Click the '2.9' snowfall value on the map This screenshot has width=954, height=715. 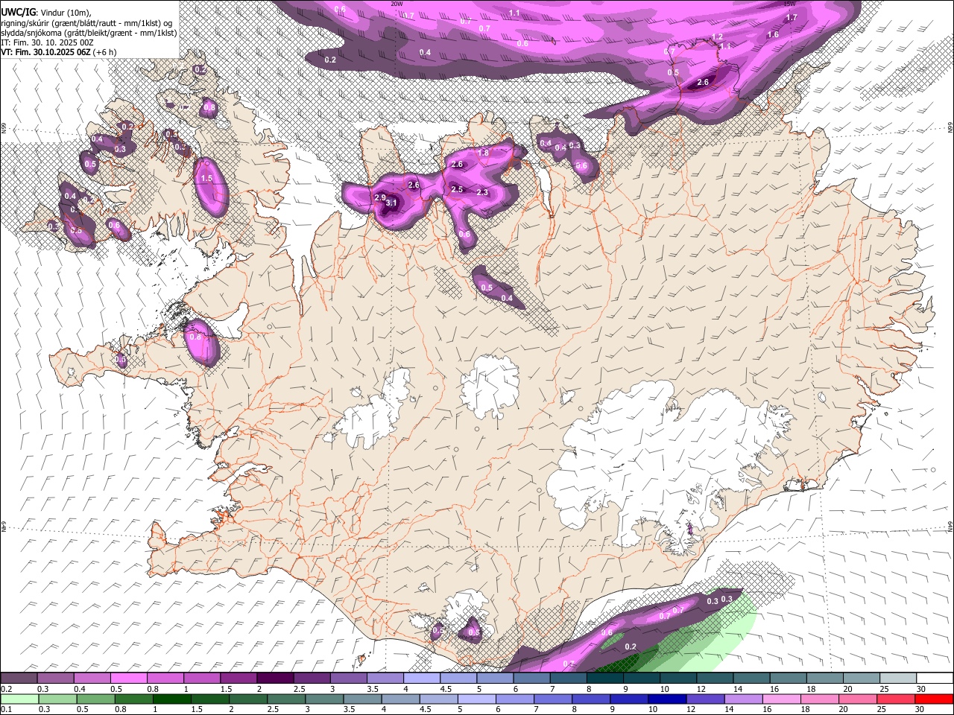(380, 197)
